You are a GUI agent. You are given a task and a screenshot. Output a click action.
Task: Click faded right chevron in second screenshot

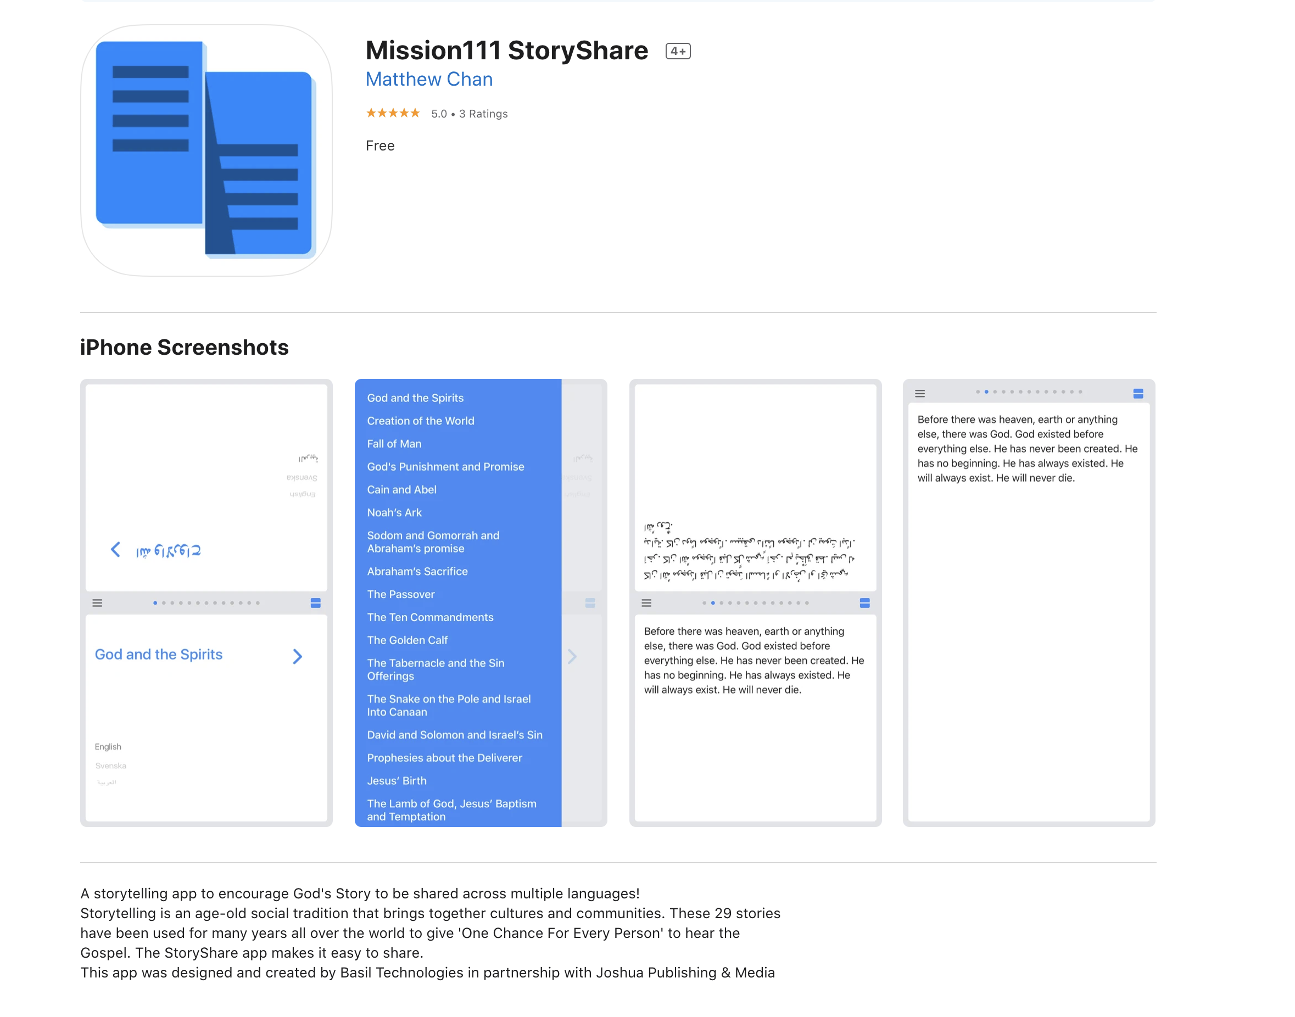point(572,656)
